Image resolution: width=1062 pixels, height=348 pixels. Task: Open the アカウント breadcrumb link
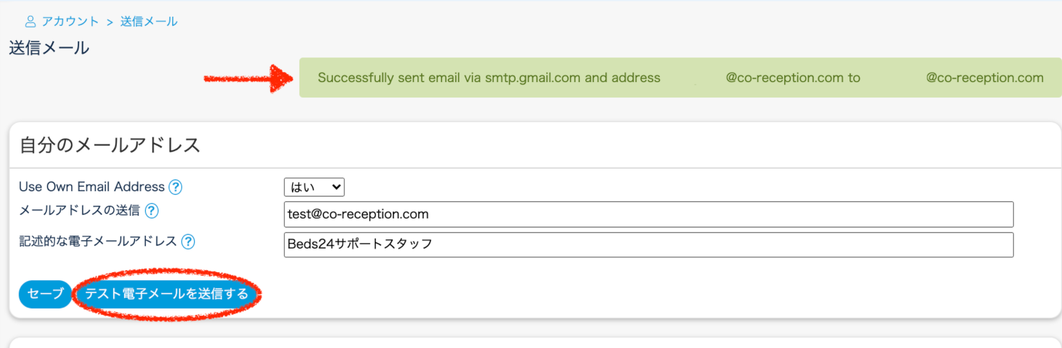pos(70,22)
